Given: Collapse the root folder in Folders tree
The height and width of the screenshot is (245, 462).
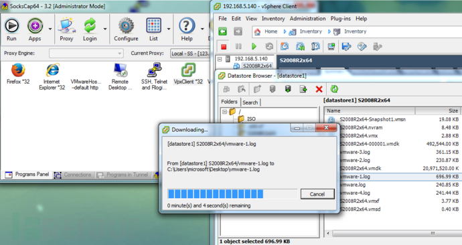Looking at the screenshot, I should coord(224,112).
